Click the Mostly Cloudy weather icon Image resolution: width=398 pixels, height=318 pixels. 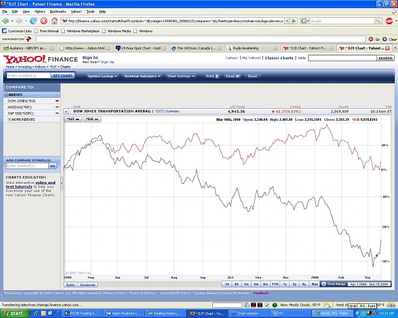coord(327,305)
